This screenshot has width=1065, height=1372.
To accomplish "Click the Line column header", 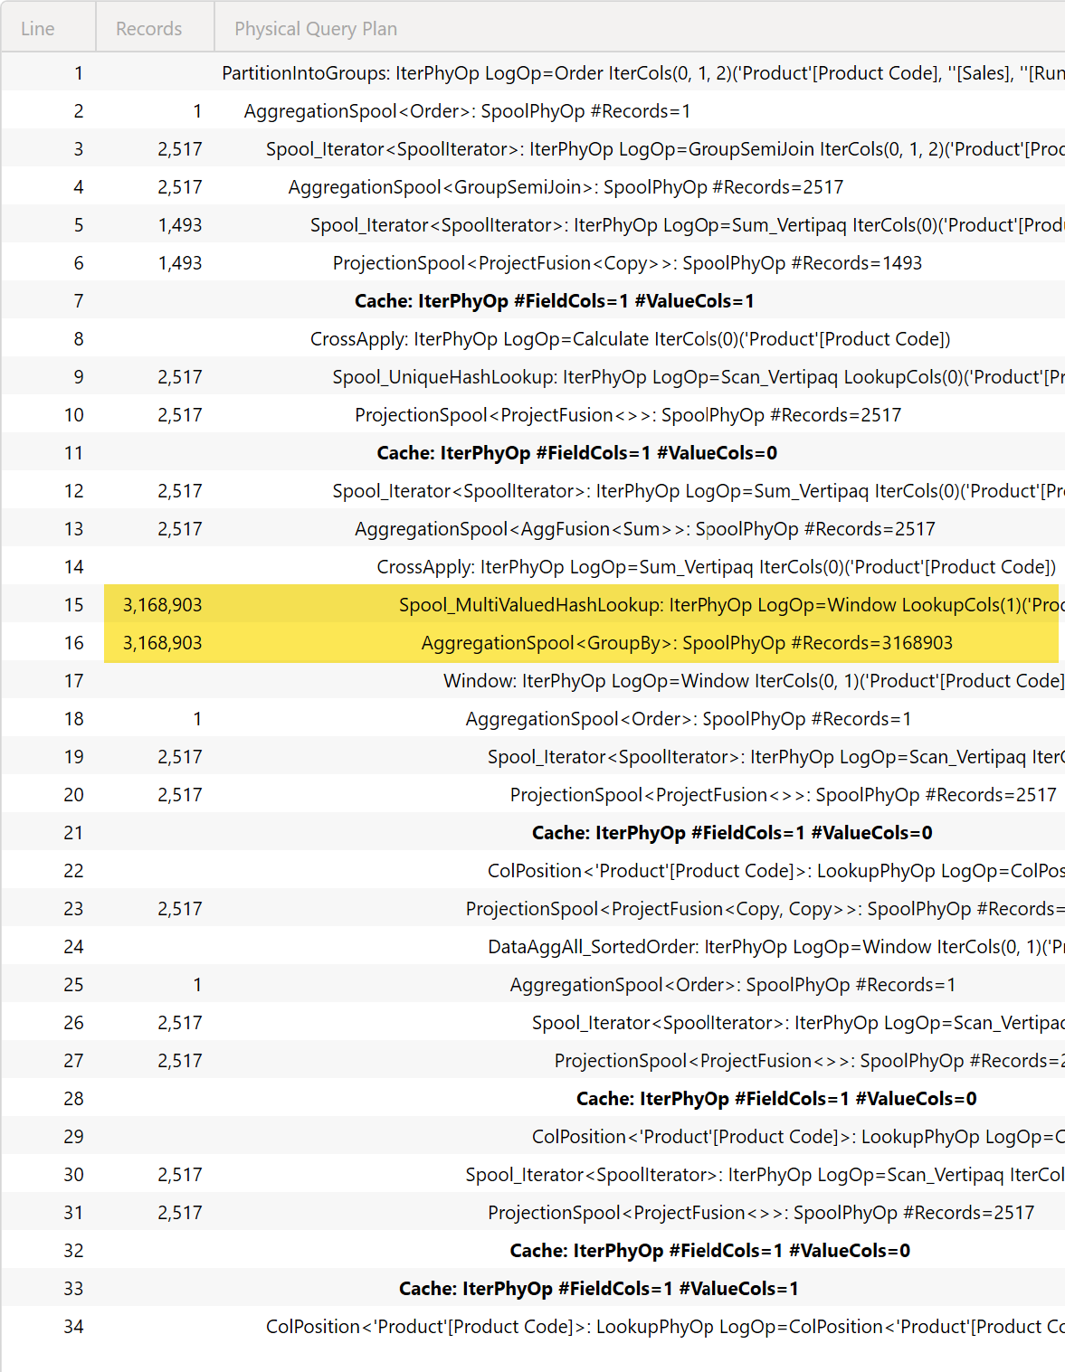I will [x=38, y=29].
